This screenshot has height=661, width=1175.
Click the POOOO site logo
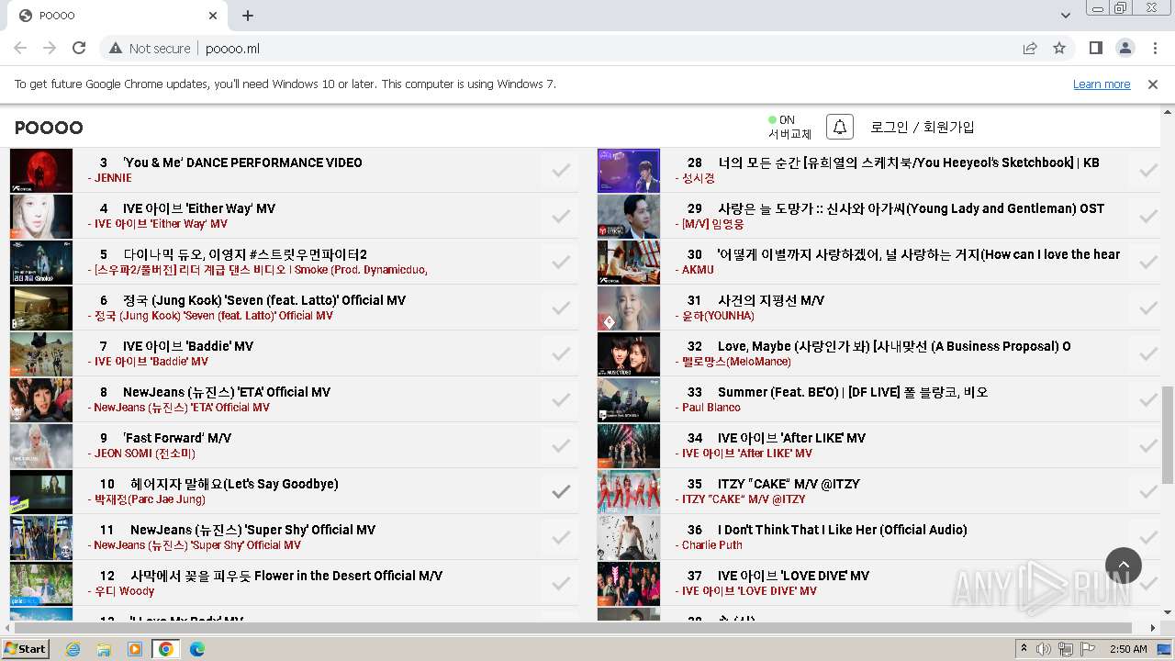[x=49, y=128]
